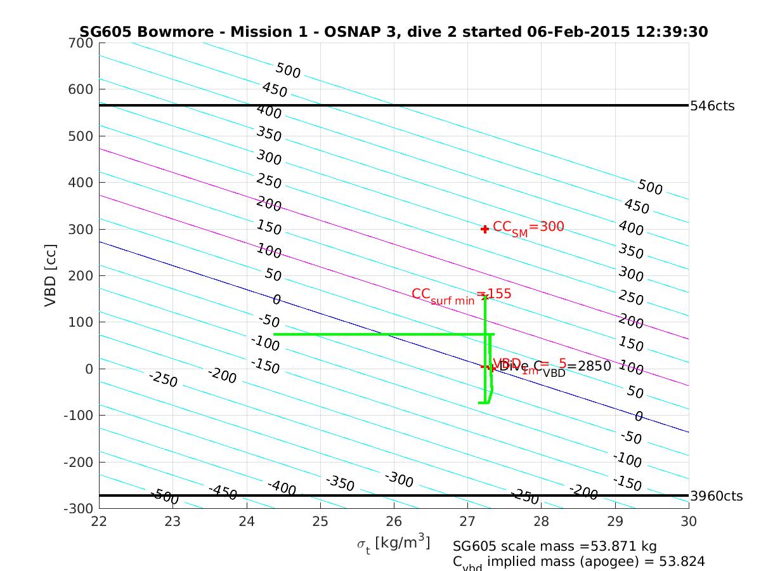Click y-axis tick label "400"
This screenshot has width=761, height=571.
click(x=82, y=183)
